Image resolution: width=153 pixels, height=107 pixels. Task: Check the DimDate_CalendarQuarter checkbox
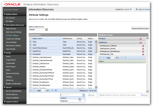pyautogui.click(x=30, y=57)
